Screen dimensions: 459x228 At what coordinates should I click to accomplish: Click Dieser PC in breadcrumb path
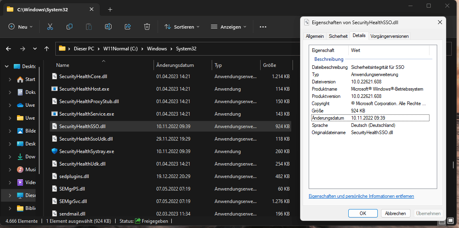click(84, 49)
